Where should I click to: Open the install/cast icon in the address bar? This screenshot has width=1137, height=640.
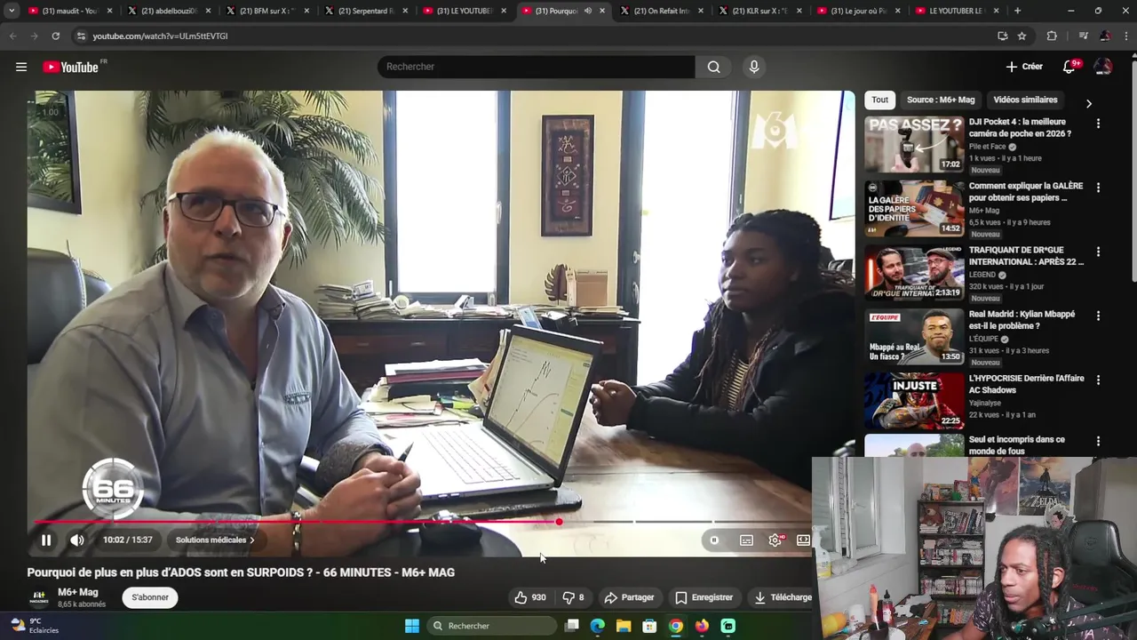point(1003,36)
